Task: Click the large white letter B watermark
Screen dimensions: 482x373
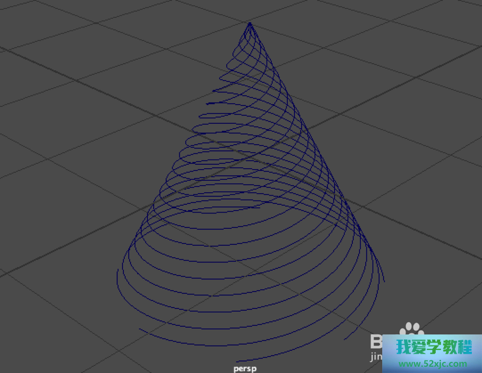Action: [x=379, y=342]
